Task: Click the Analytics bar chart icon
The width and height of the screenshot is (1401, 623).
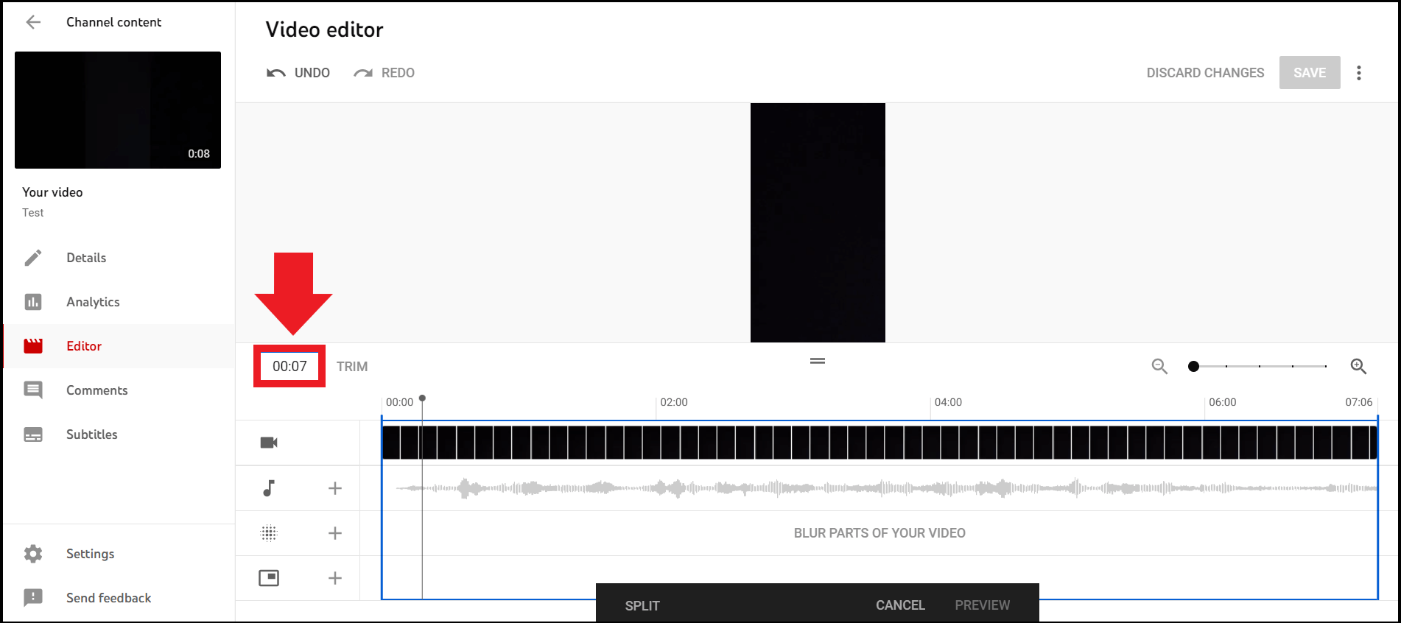Action: (33, 302)
